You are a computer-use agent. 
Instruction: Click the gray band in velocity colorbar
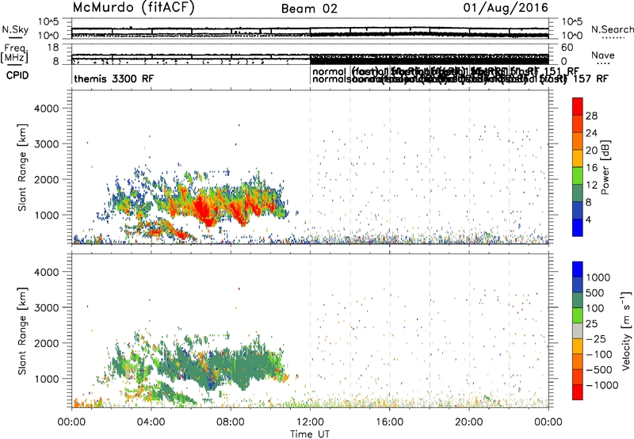click(578, 330)
